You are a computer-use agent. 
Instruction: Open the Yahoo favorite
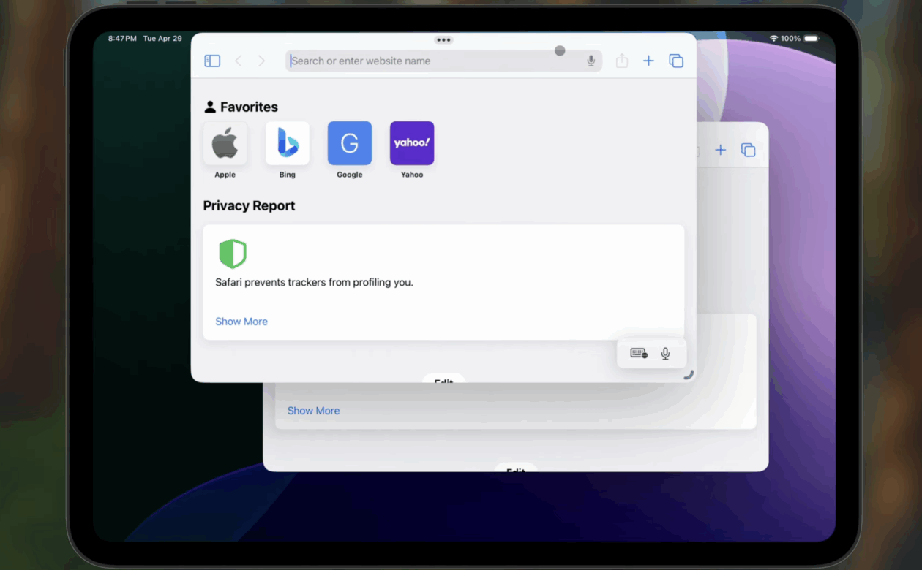pyautogui.click(x=412, y=143)
